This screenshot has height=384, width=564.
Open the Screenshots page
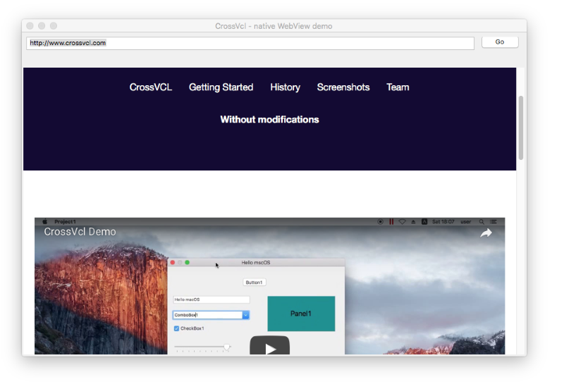click(x=343, y=87)
